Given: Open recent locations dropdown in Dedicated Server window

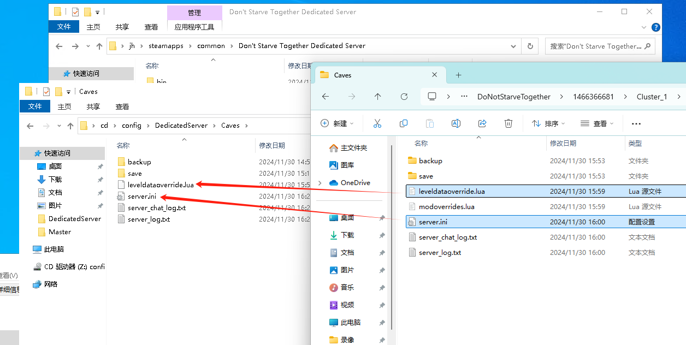Looking at the screenshot, I should [87, 46].
